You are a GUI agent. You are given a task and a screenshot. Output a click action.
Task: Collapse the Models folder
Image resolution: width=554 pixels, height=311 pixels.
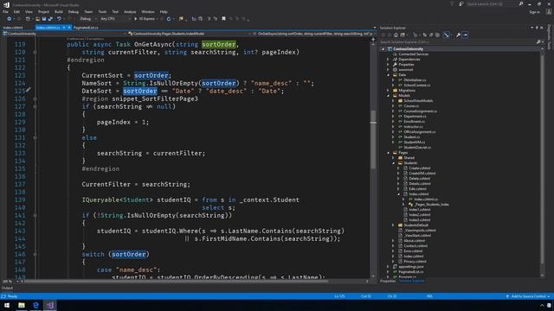[x=389, y=96]
